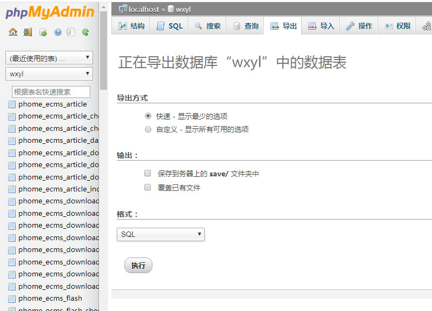The width and height of the screenshot is (432, 311).
Task: Check 保存到务器上的 save/ 文件夹中 checkbox
Action: (x=148, y=173)
